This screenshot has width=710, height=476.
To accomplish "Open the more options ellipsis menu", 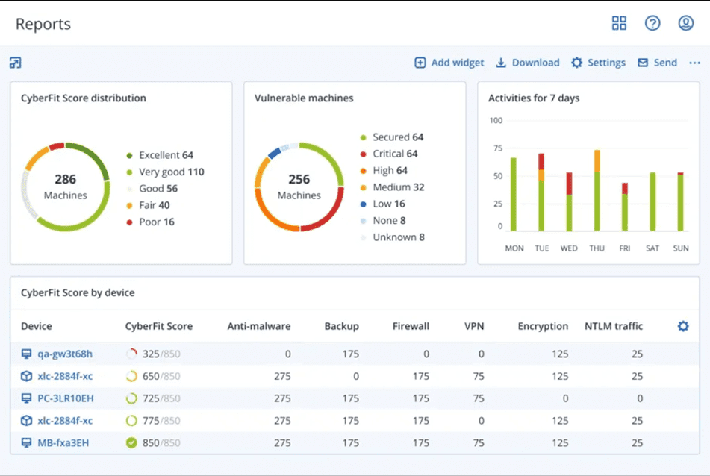I will coord(694,63).
